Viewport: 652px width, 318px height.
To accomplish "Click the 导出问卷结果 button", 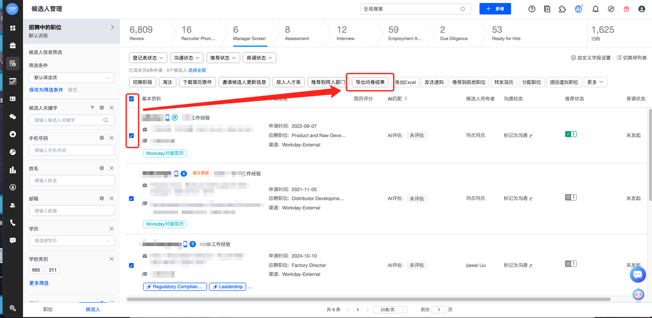I will click(x=370, y=82).
